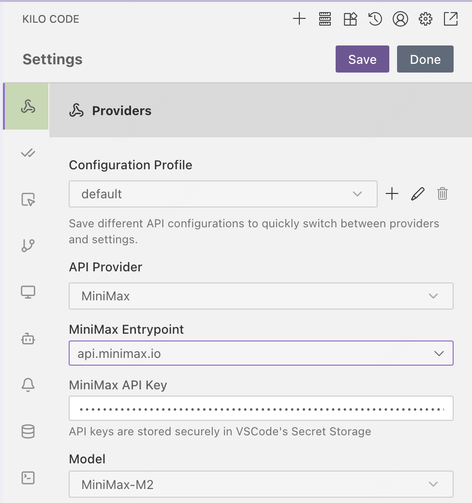Click the Done button

pyautogui.click(x=425, y=59)
